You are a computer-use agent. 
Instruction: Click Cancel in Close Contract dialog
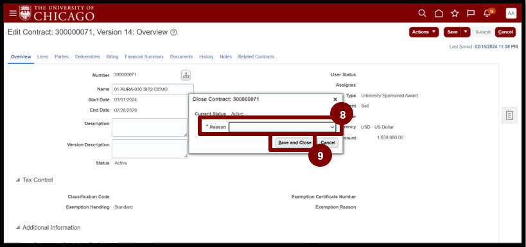(328, 143)
